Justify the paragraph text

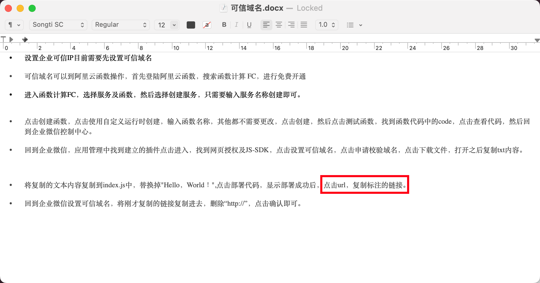304,25
